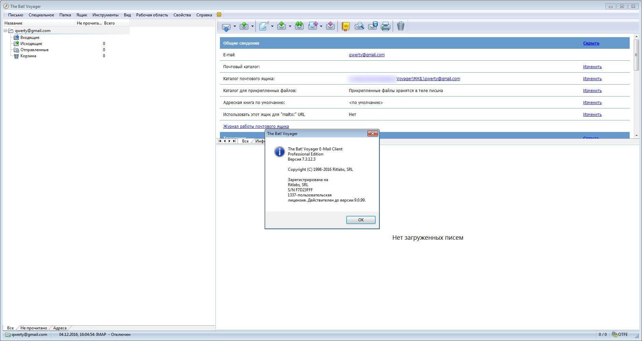Image resolution: width=642 pixels, height=341 pixels.
Task: Click the info panel scrollbar down arrow
Action: point(636,136)
